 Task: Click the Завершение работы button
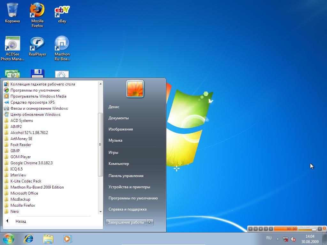[126, 222]
